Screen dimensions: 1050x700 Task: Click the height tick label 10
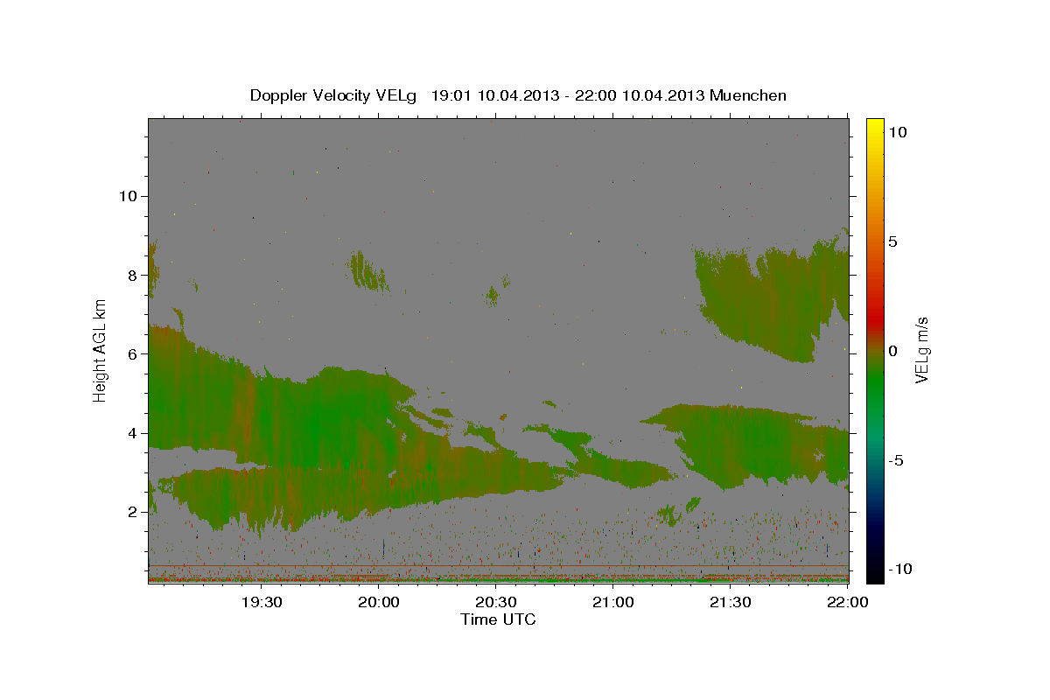click(x=127, y=196)
